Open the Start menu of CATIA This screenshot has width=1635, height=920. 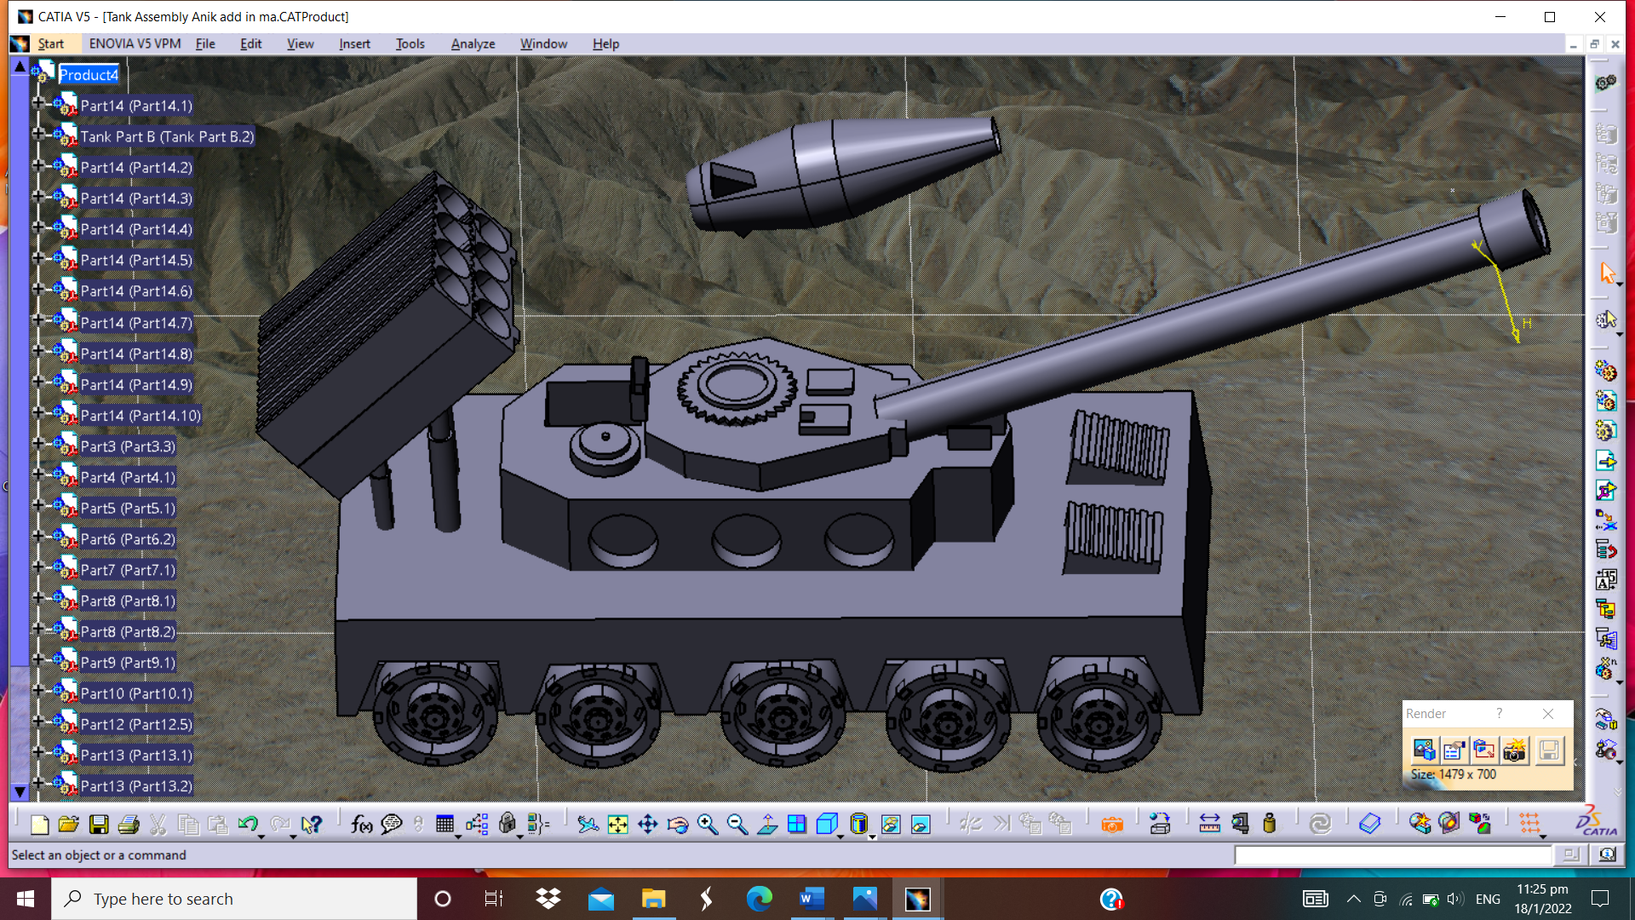point(50,44)
